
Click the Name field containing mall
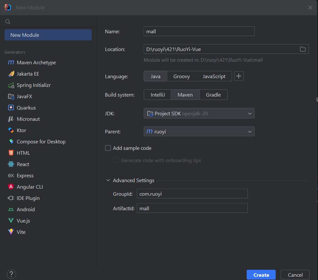199,31
